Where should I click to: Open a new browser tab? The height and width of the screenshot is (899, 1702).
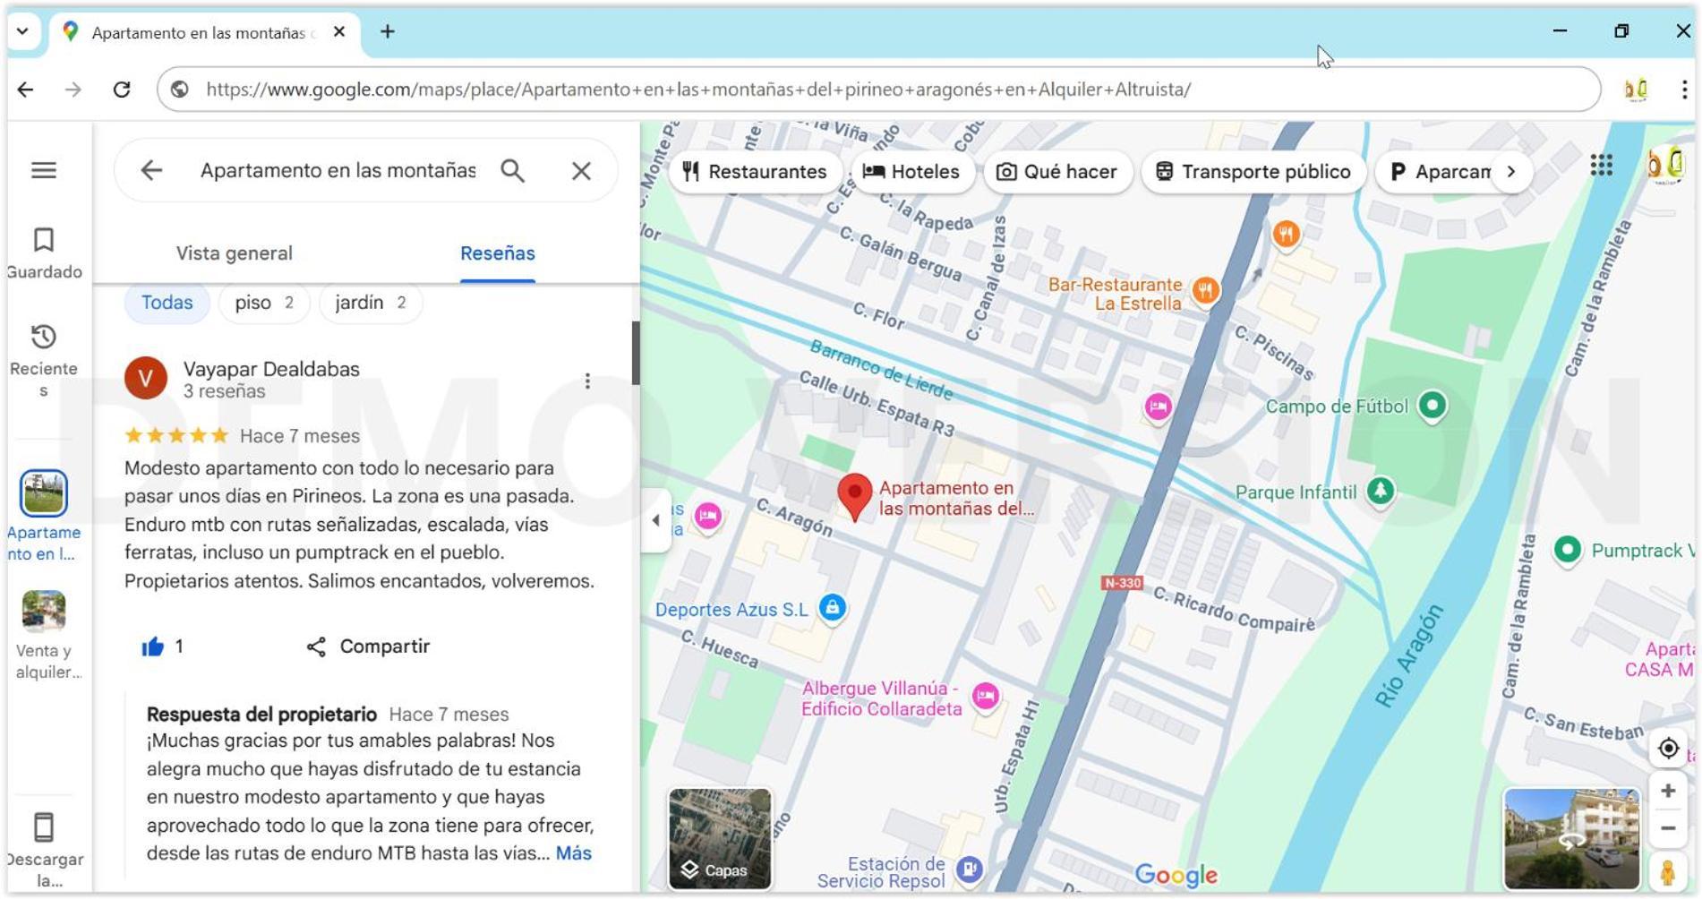[x=388, y=31]
